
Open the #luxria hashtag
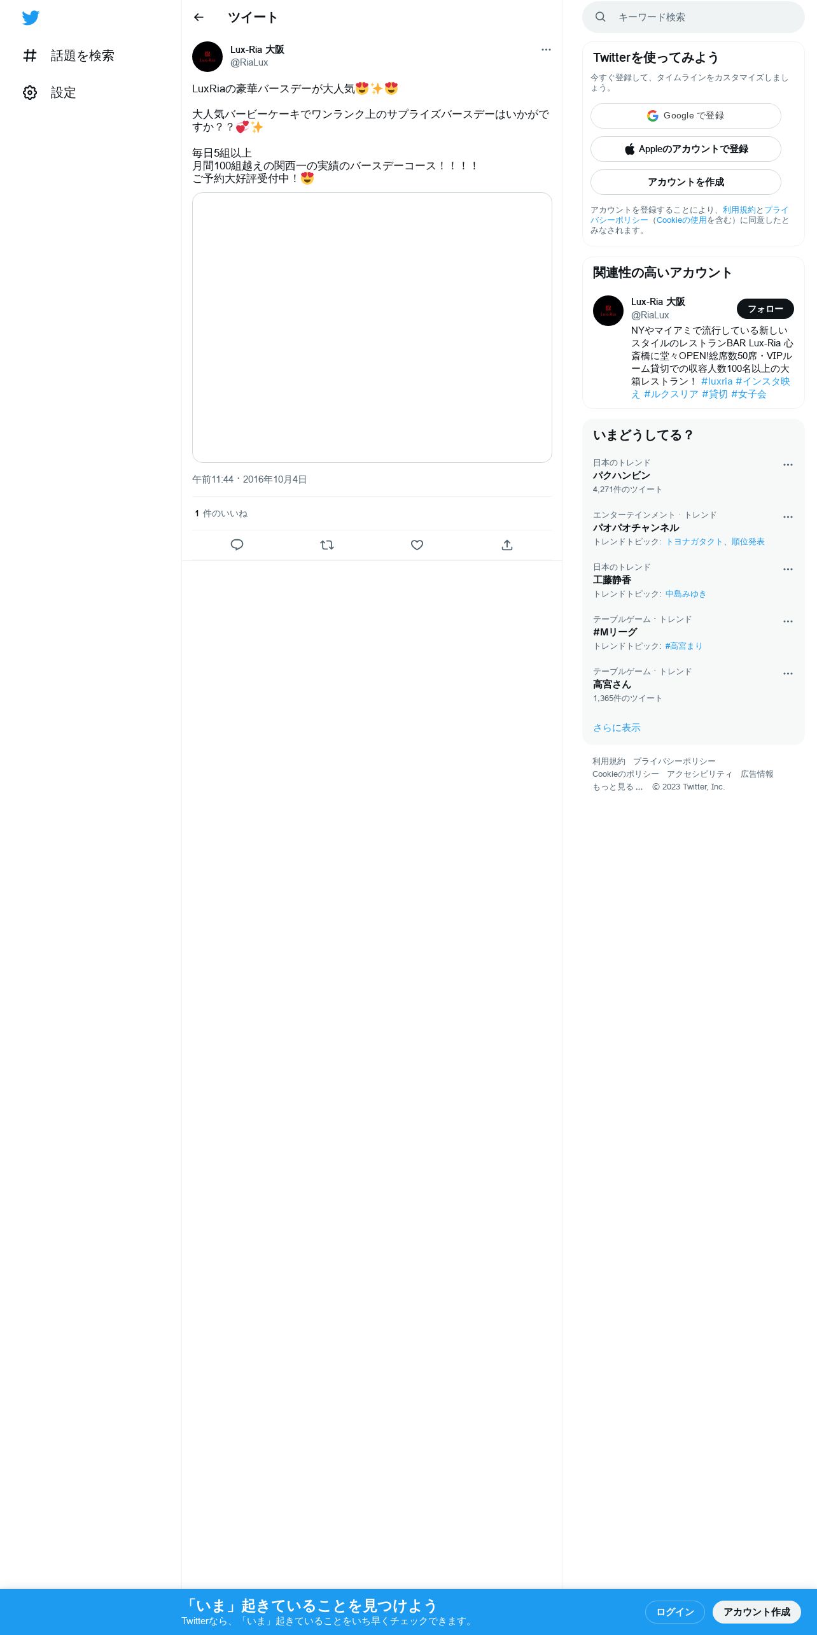717,381
